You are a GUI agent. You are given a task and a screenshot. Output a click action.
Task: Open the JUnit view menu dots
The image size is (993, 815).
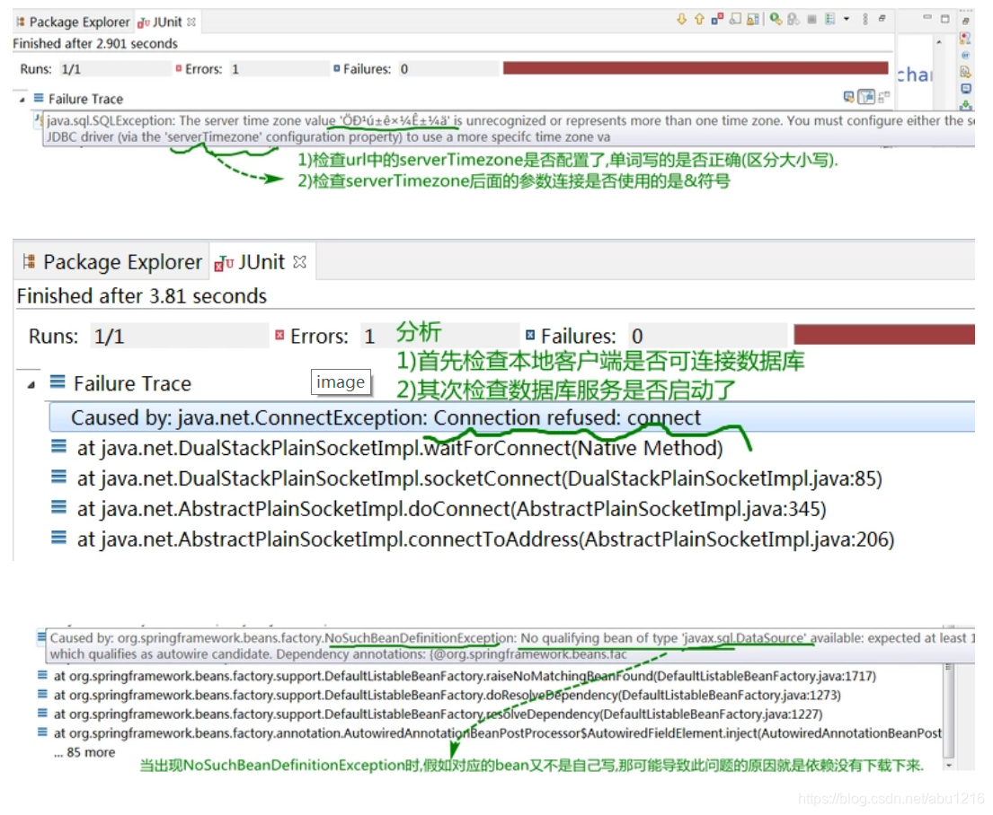point(865,19)
